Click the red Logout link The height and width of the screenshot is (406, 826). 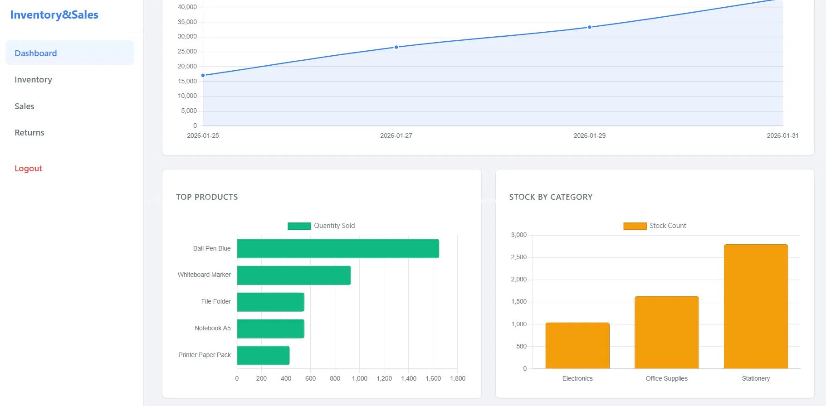pos(28,169)
